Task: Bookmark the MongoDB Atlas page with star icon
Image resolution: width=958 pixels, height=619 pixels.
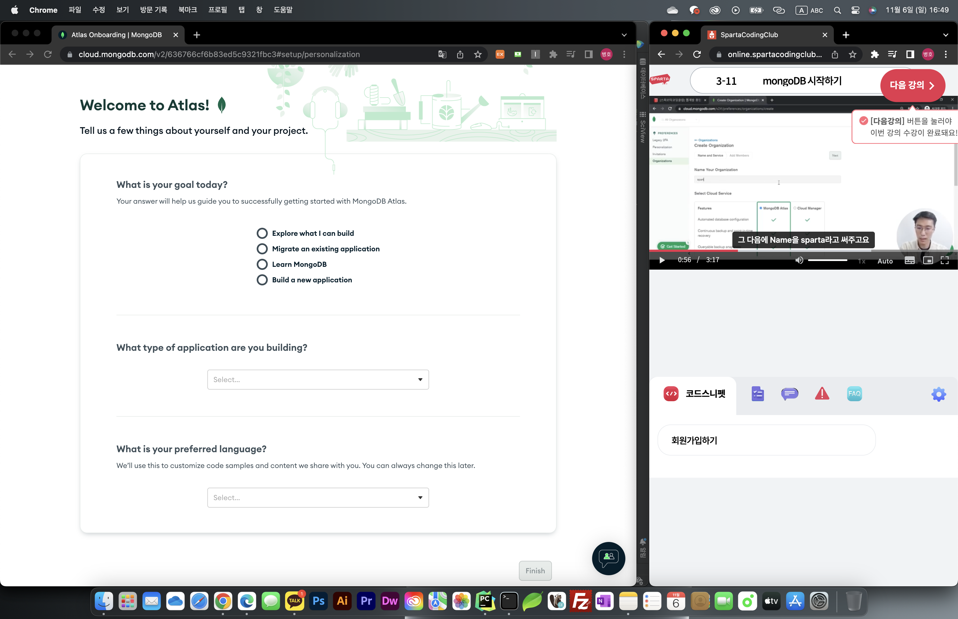Action: point(478,54)
